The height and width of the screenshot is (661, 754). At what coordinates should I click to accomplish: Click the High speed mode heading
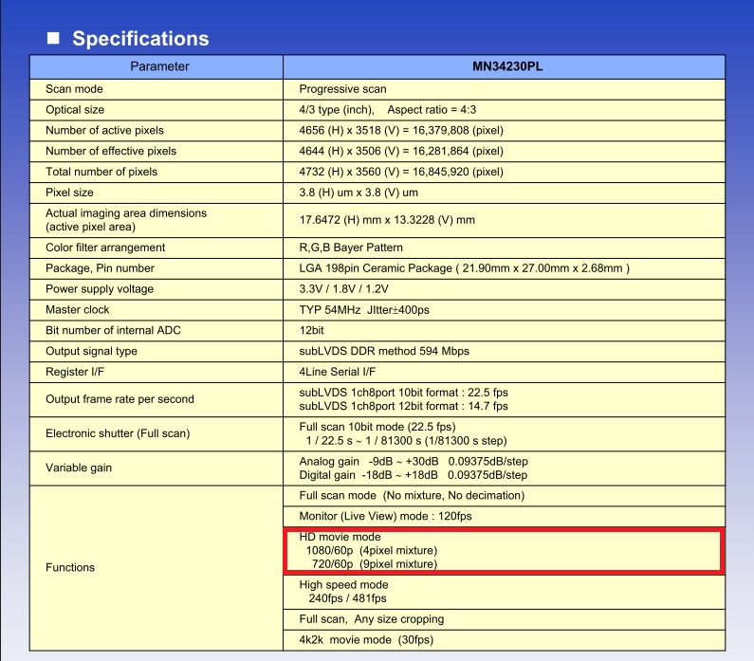click(x=344, y=584)
